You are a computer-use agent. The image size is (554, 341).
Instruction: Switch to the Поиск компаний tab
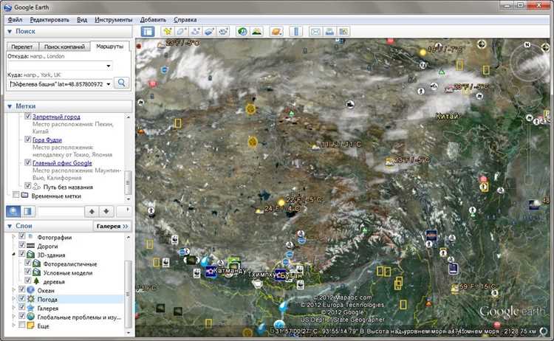[64, 46]
